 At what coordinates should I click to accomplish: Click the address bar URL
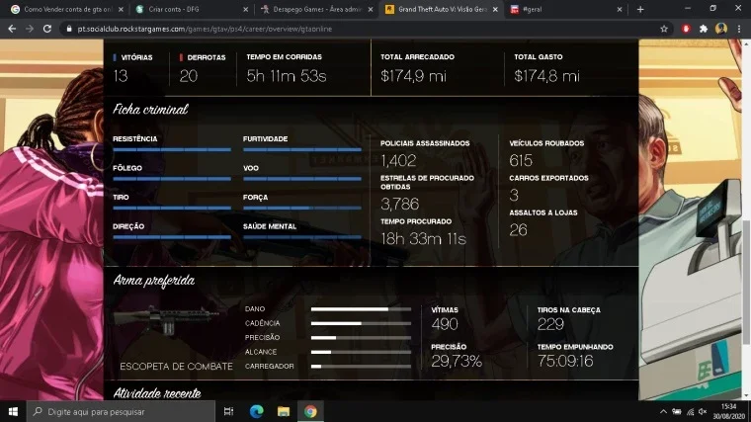(x=205, y=29)
